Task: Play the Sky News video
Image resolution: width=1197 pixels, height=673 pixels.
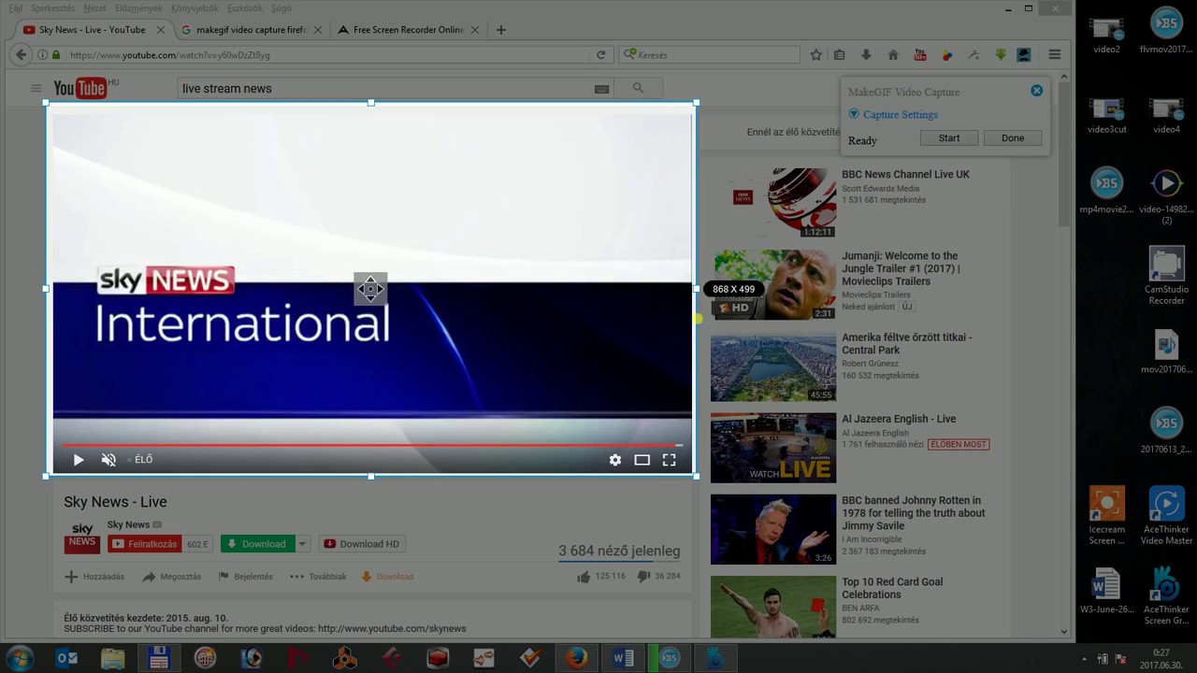Action: (x=79, y=460)
